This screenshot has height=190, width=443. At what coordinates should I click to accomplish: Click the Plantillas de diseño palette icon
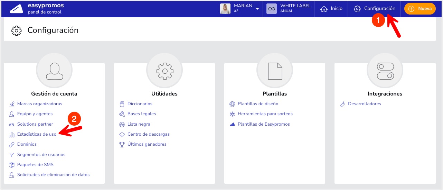232,104
